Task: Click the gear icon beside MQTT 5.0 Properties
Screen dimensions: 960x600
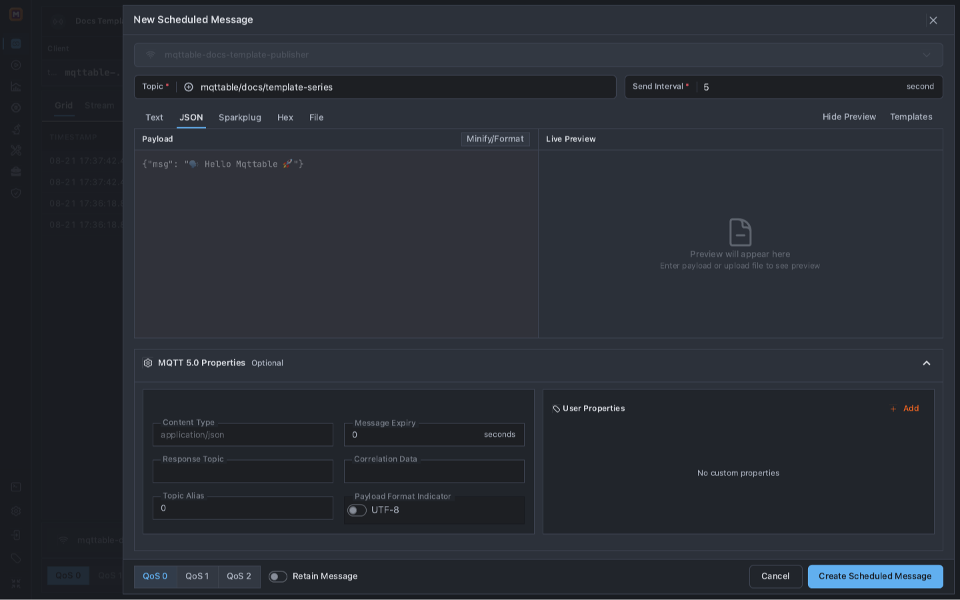Action: click(148, 363)
